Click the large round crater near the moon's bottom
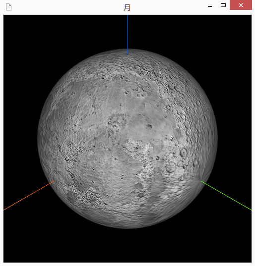The image size is (255, 266). 141,195
